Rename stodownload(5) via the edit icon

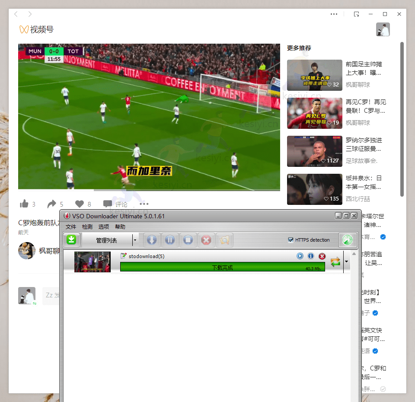[123, 255]
